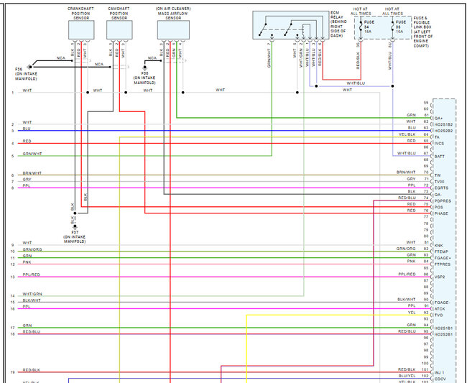The image size is (467, 383).
Task: Click the 'HO2S1B2' terminal label
Action: (x=443, y=124)
